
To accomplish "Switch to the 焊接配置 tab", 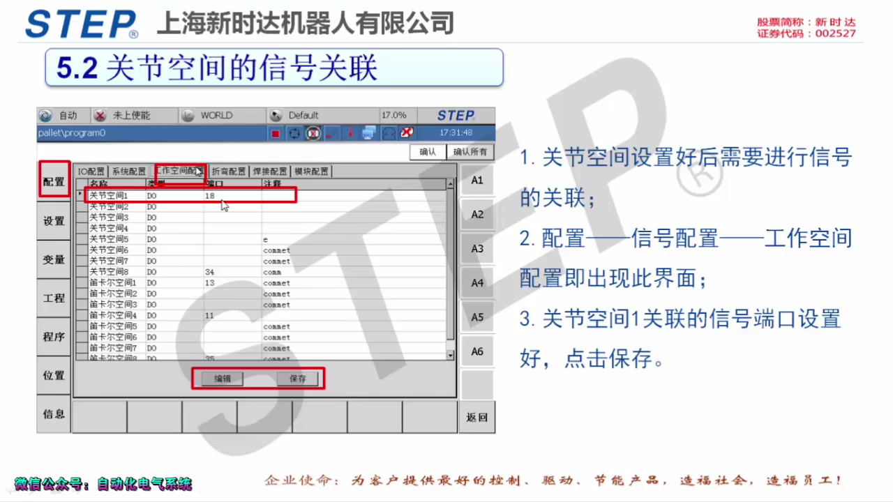I will 270,172.
